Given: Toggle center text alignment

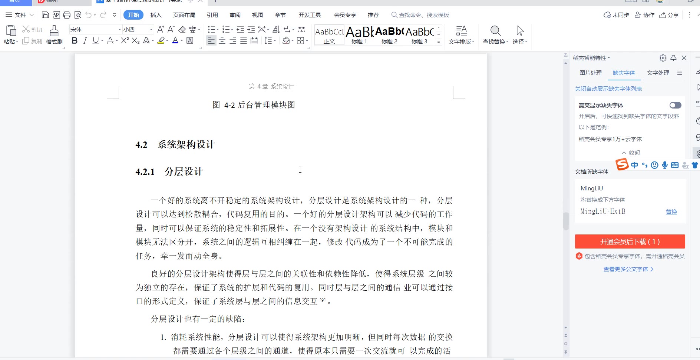Looking at the screenshot, I should (222, 40).
